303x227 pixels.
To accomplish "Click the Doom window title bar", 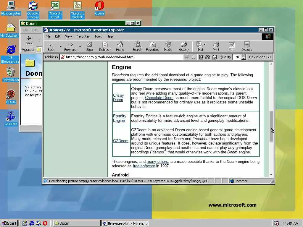I will pyautogui.click(x=81, y=23).
